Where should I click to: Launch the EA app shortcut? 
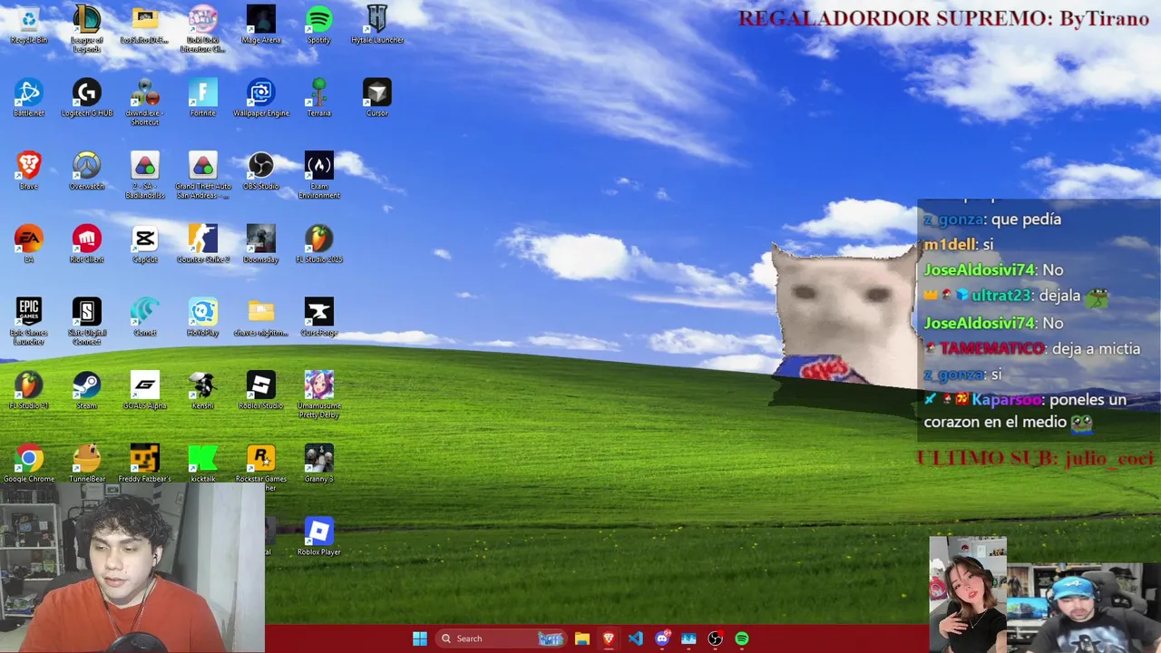coord(29,244)
